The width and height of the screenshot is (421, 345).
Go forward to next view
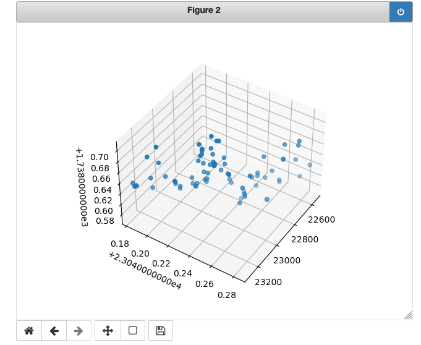79,331
